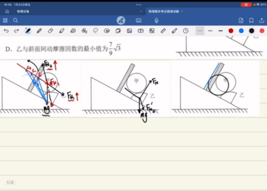The height and width of the screenshot is (191, 267).
Task: Choose the thickest stroke width
Action: (220, 31)
